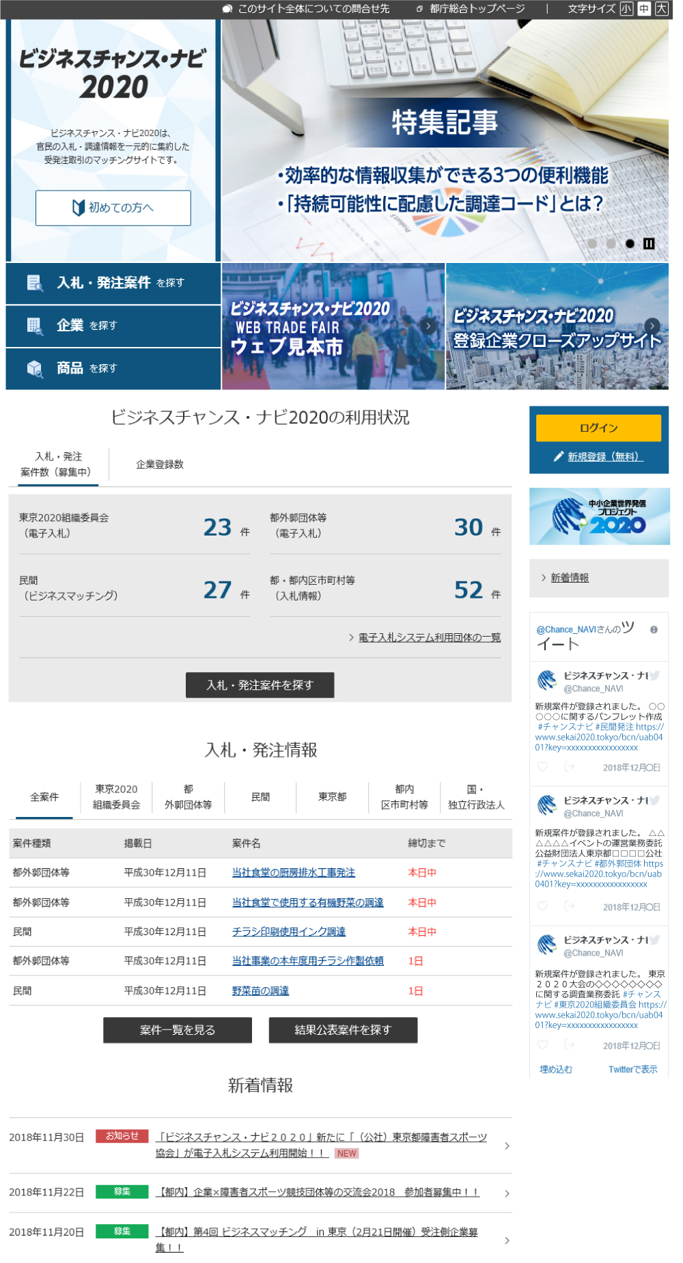The width and height of the screenshot is (683, 1263).
Task: Select the 民間 tab
Action: 260,797
